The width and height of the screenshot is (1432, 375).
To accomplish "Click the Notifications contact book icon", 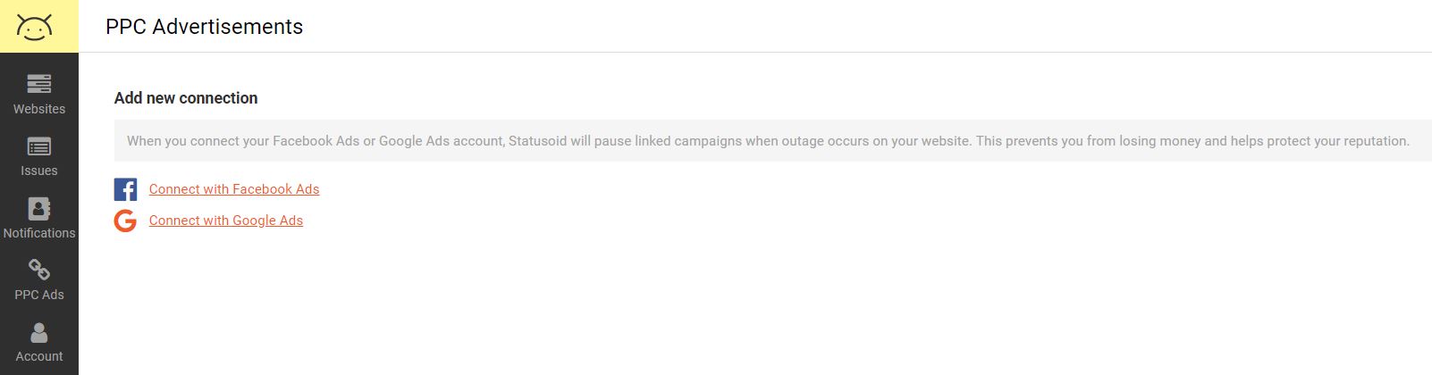I will pos(39,208).
